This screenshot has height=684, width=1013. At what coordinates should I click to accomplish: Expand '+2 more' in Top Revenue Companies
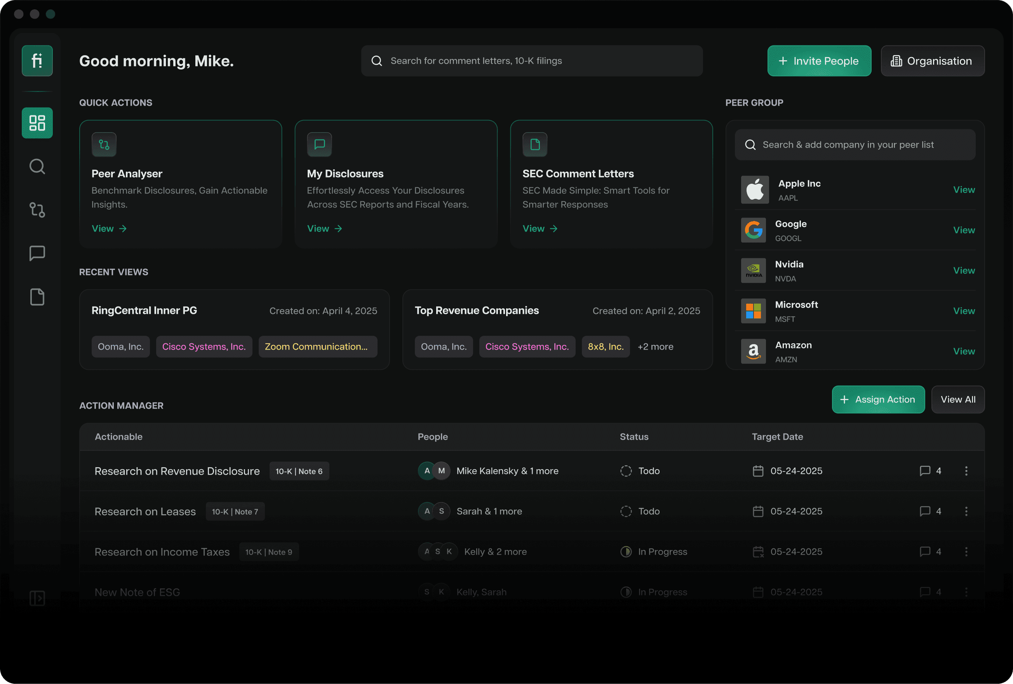655,346
